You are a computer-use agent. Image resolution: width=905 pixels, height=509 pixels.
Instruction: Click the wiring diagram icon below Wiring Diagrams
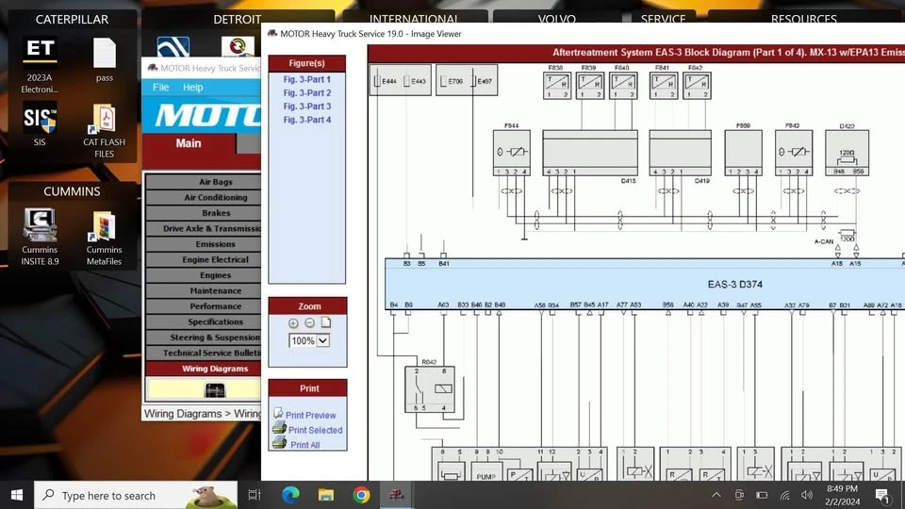pos(215,390)
